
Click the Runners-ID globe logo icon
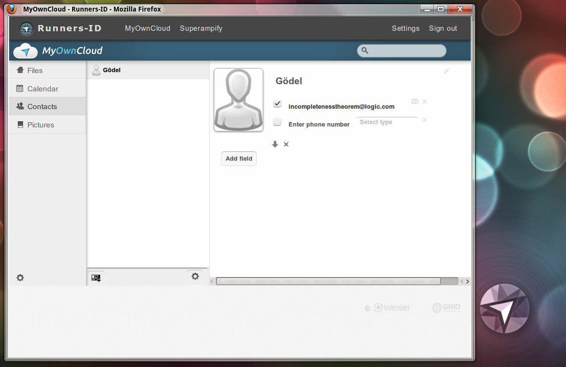[x=26, y=28]
